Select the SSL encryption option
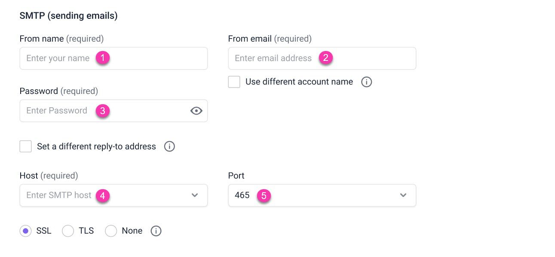Screen dimensions: 555x257 [25, 231]
